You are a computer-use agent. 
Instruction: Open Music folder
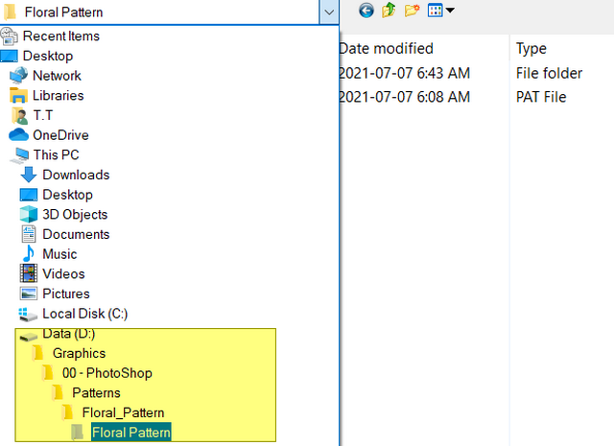coord(59,254)
